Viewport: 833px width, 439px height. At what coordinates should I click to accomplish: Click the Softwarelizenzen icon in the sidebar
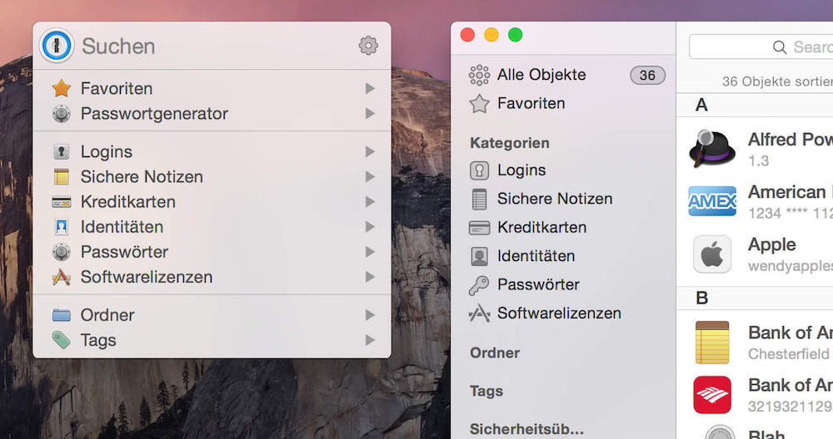pos(479,313)
